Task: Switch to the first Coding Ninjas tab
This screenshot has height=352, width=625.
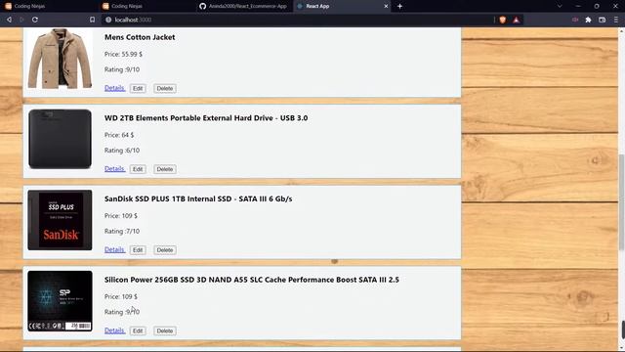Action: (49, 6)
